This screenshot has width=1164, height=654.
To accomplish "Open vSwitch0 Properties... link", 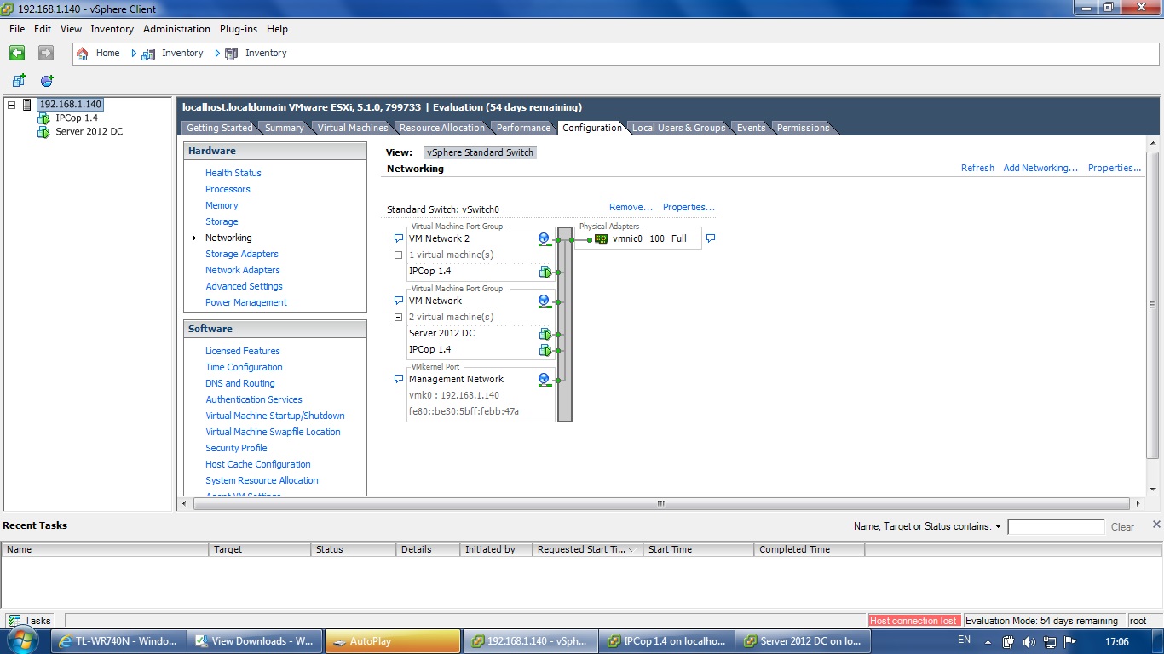I will click(x=689, y=207).
